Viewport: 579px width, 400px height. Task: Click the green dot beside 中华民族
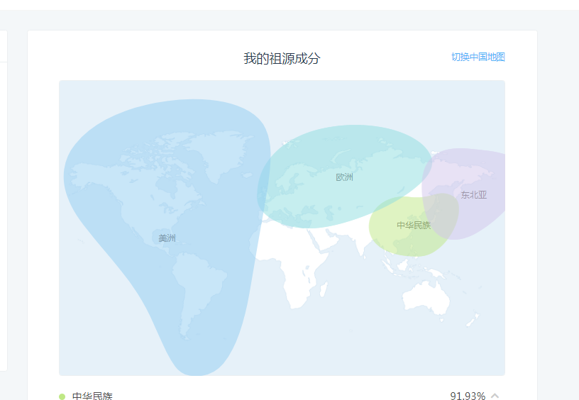click(x=62, y=396)
